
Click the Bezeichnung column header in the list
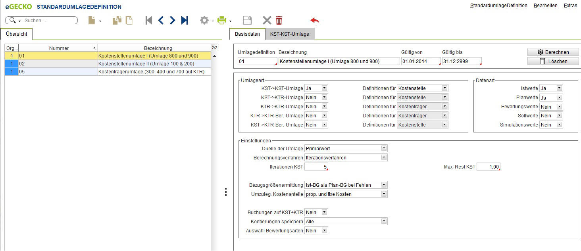pos(154,48)
